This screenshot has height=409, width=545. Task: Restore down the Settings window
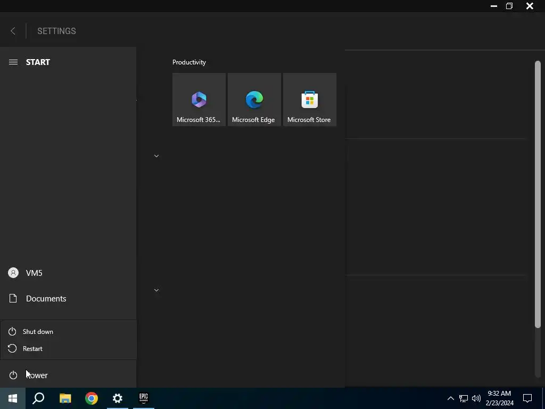pos(509,6)
